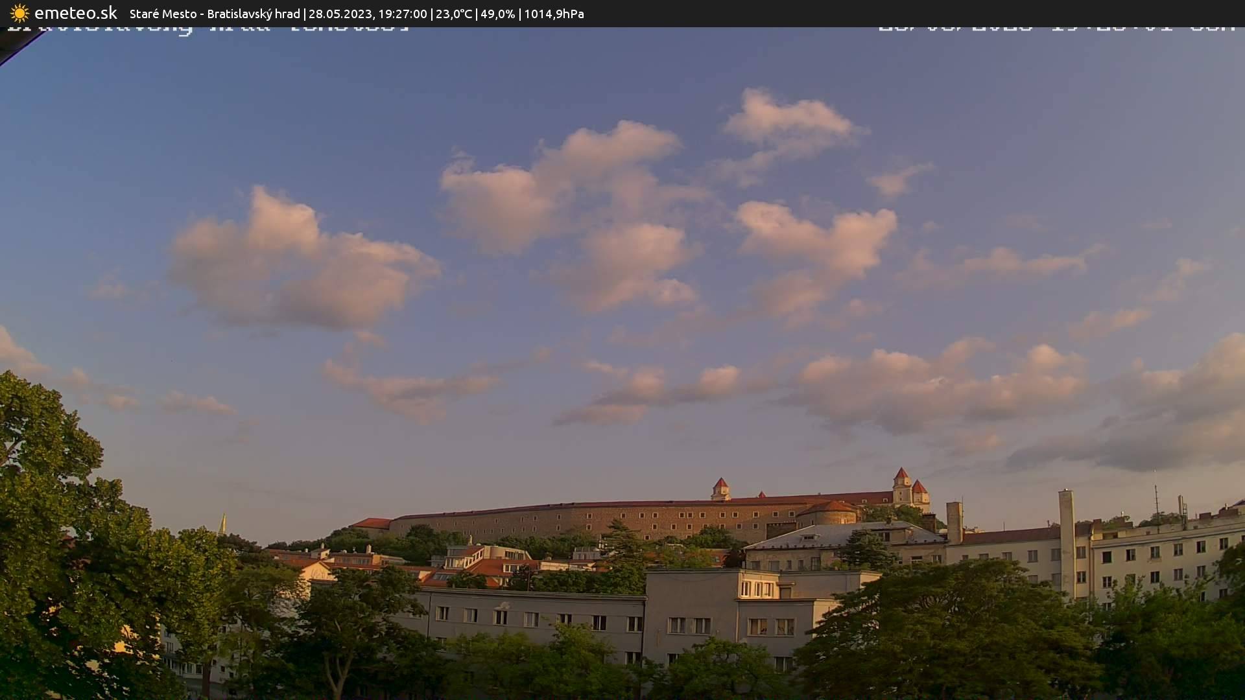
Task: Expand the Staré Mesto location label
Action: coord(162,14)
